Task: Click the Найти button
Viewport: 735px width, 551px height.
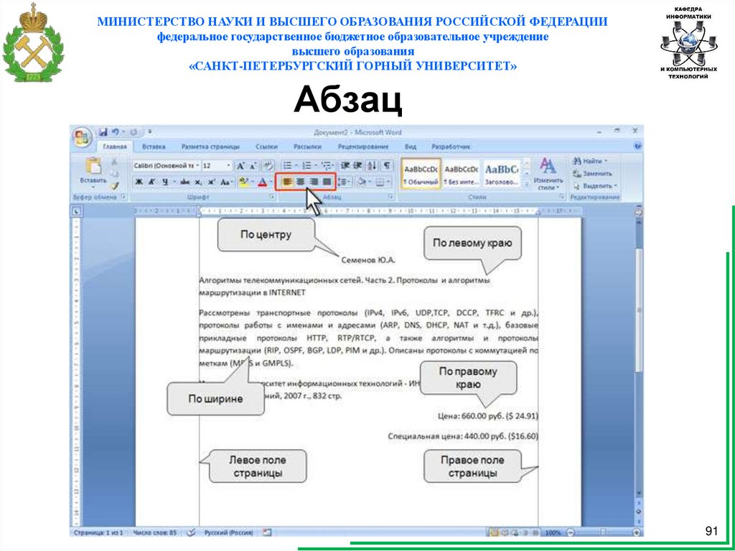Action: pyautogui.click(x=589, y=161)
